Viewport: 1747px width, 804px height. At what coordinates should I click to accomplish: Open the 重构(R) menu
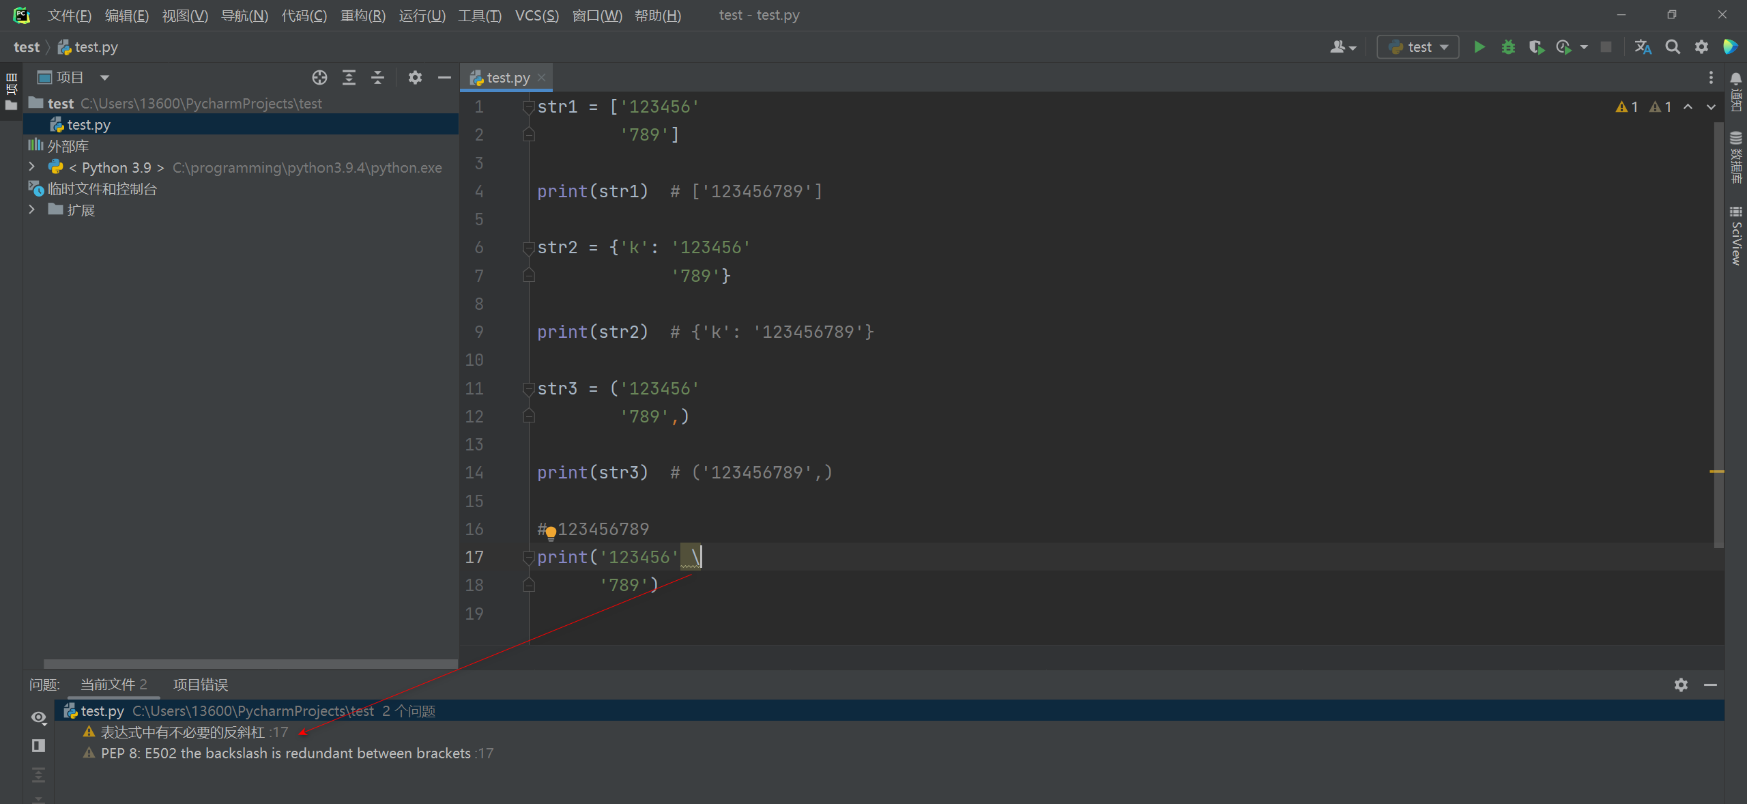[x=362, y=15]
